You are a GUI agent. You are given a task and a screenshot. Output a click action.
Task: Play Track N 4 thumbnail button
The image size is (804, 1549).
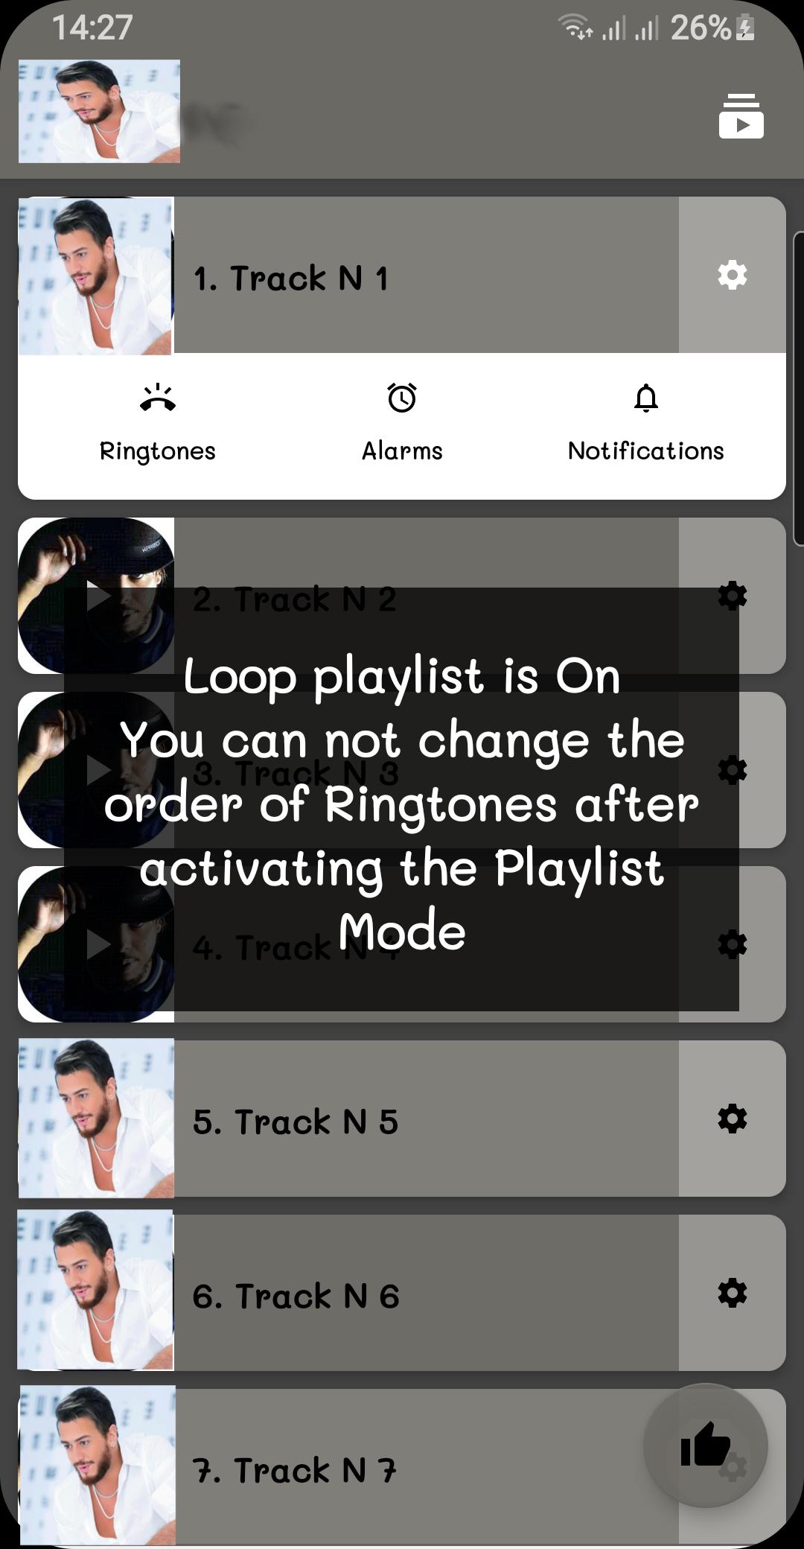point(96,944)
